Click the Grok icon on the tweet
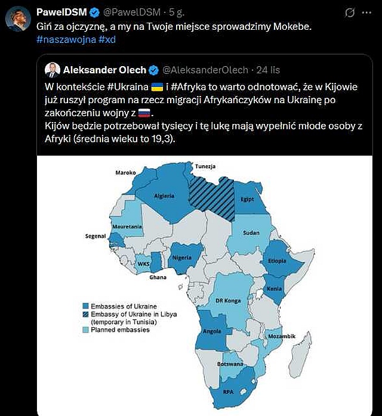The image size is (382, 416). pos(350,13)
